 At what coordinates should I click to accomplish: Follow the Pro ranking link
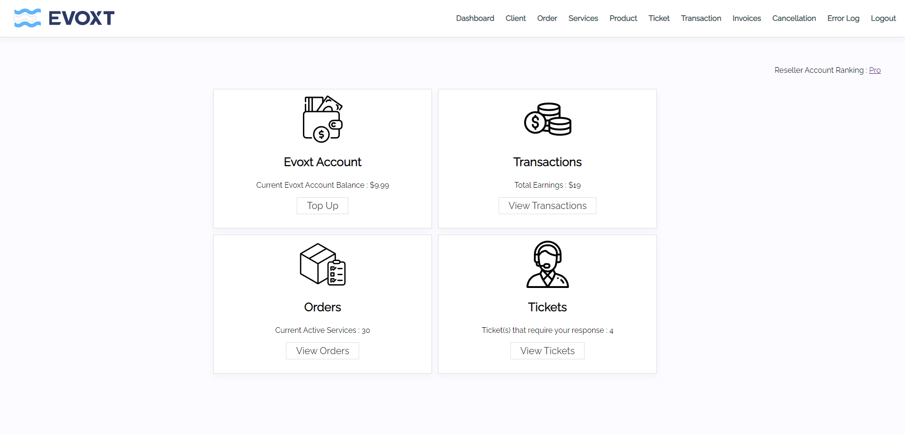875,70
